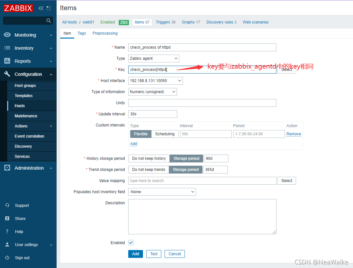The height and width of the screenshot is (268, 353).
Task: Click the Update interval field
Action: 153,114
